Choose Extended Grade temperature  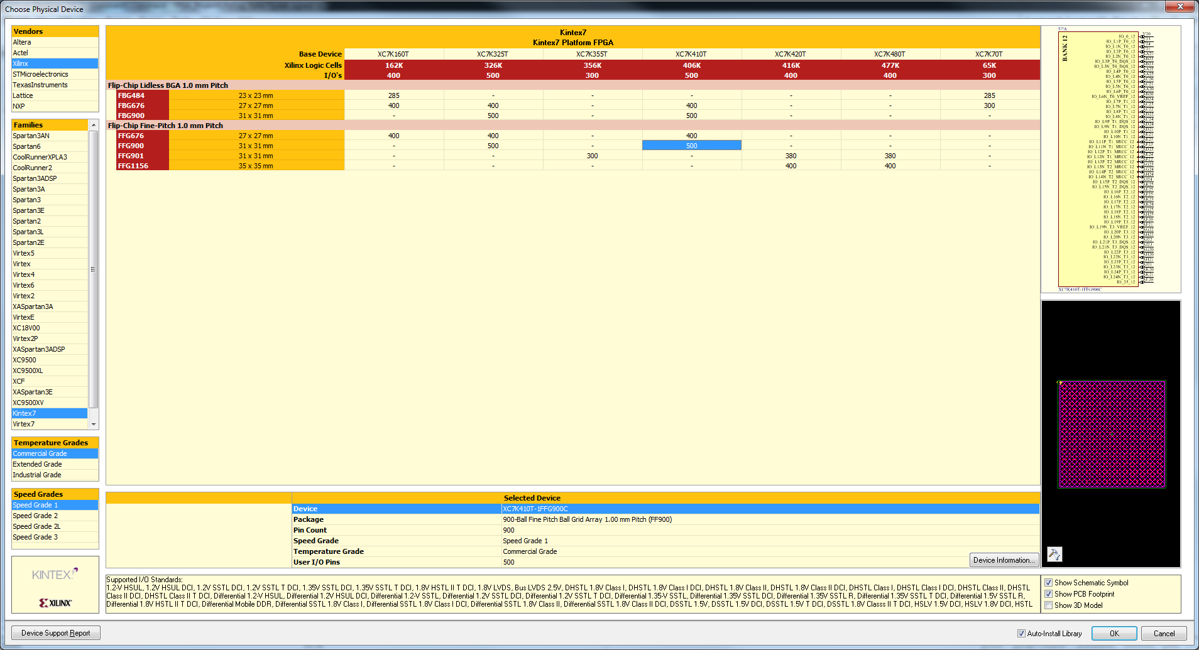click(x=55, y=464)
